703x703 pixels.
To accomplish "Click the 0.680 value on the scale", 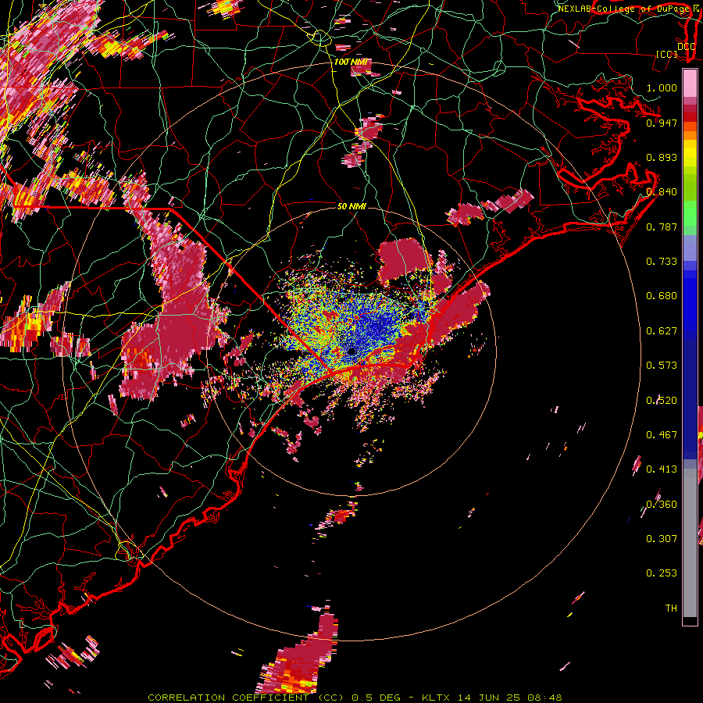I will 662,296.
